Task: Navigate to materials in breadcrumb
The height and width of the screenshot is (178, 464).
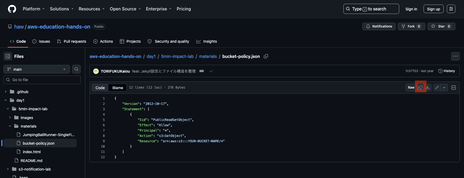Action: tap(208, 56)
